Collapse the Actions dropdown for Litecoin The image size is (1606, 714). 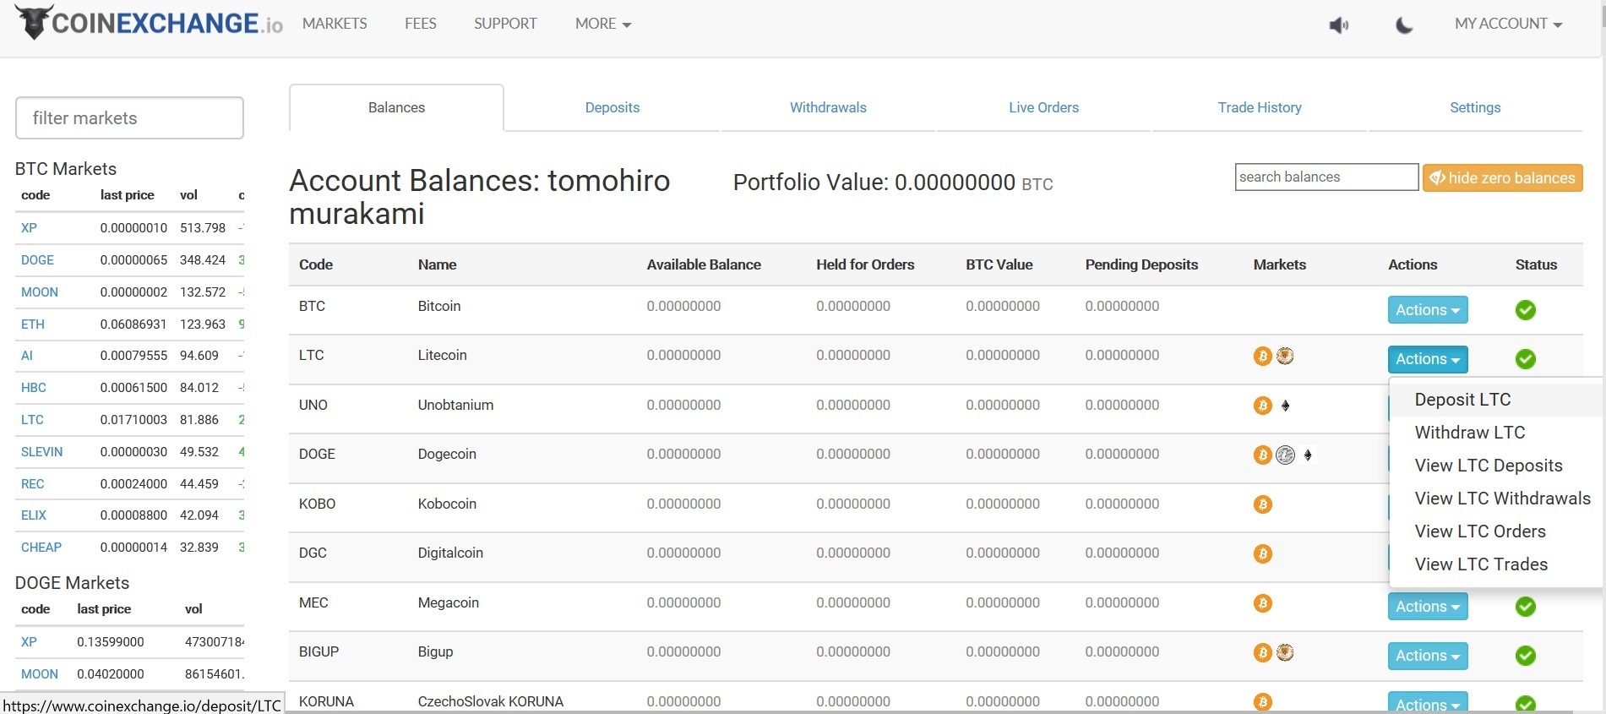1427,359
